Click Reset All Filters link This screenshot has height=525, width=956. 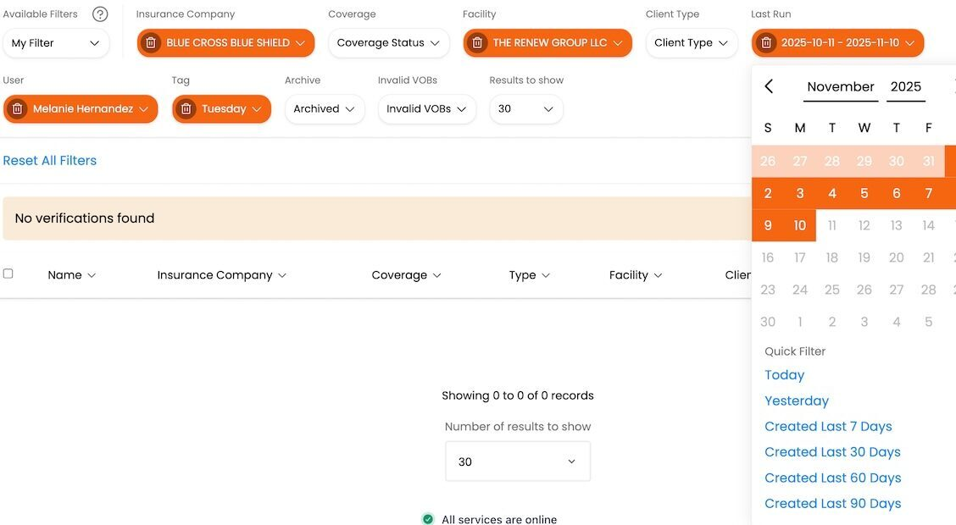[50, 161]
